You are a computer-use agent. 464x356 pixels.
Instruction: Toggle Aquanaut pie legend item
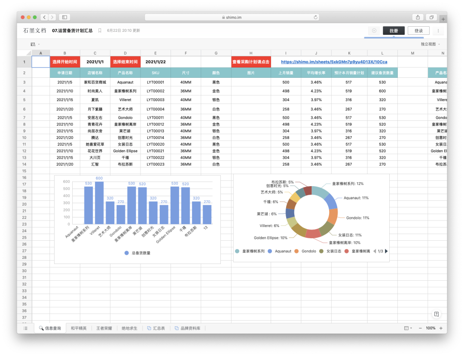tap(280, 251)
